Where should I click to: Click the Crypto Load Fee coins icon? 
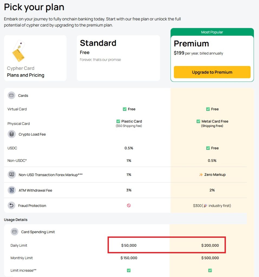point(12,134)
